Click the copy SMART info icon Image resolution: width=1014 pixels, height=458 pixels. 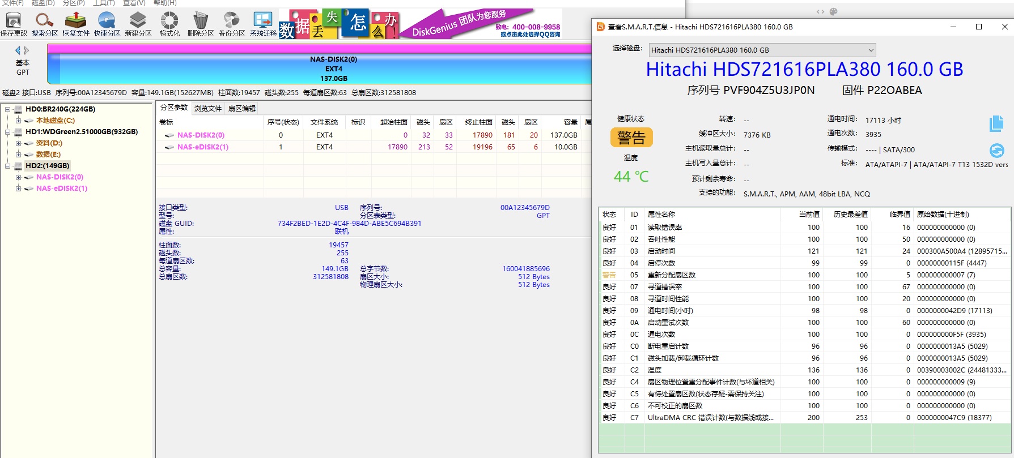coord(996,123)
